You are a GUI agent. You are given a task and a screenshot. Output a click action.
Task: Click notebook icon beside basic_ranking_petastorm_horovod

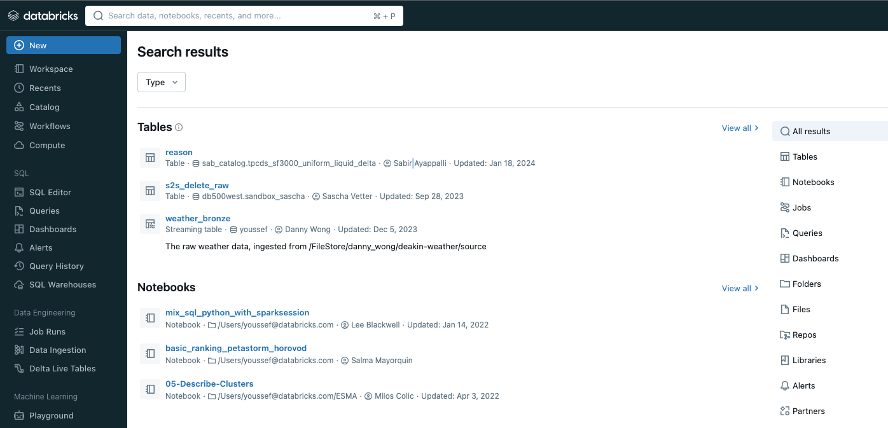pos(150,354)
